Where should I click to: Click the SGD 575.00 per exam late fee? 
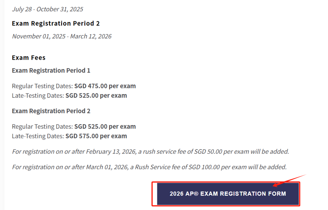tap(96, 136)
